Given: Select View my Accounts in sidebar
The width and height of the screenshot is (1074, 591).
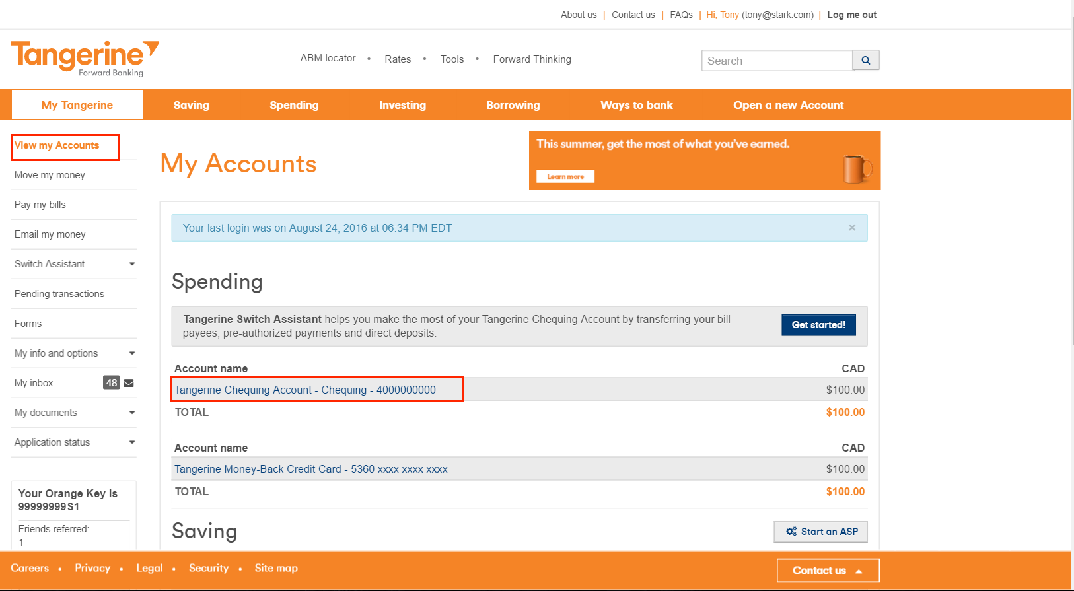Looking at the screenshot, I should pyautogui.click(x=57, y=145).
